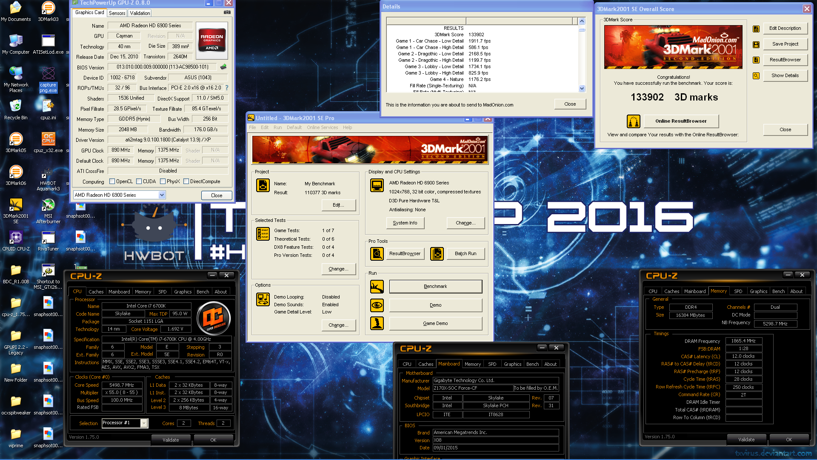
Task: Click the mainboard Model field Z170X-SOC Force-CF
Action: 473,388
